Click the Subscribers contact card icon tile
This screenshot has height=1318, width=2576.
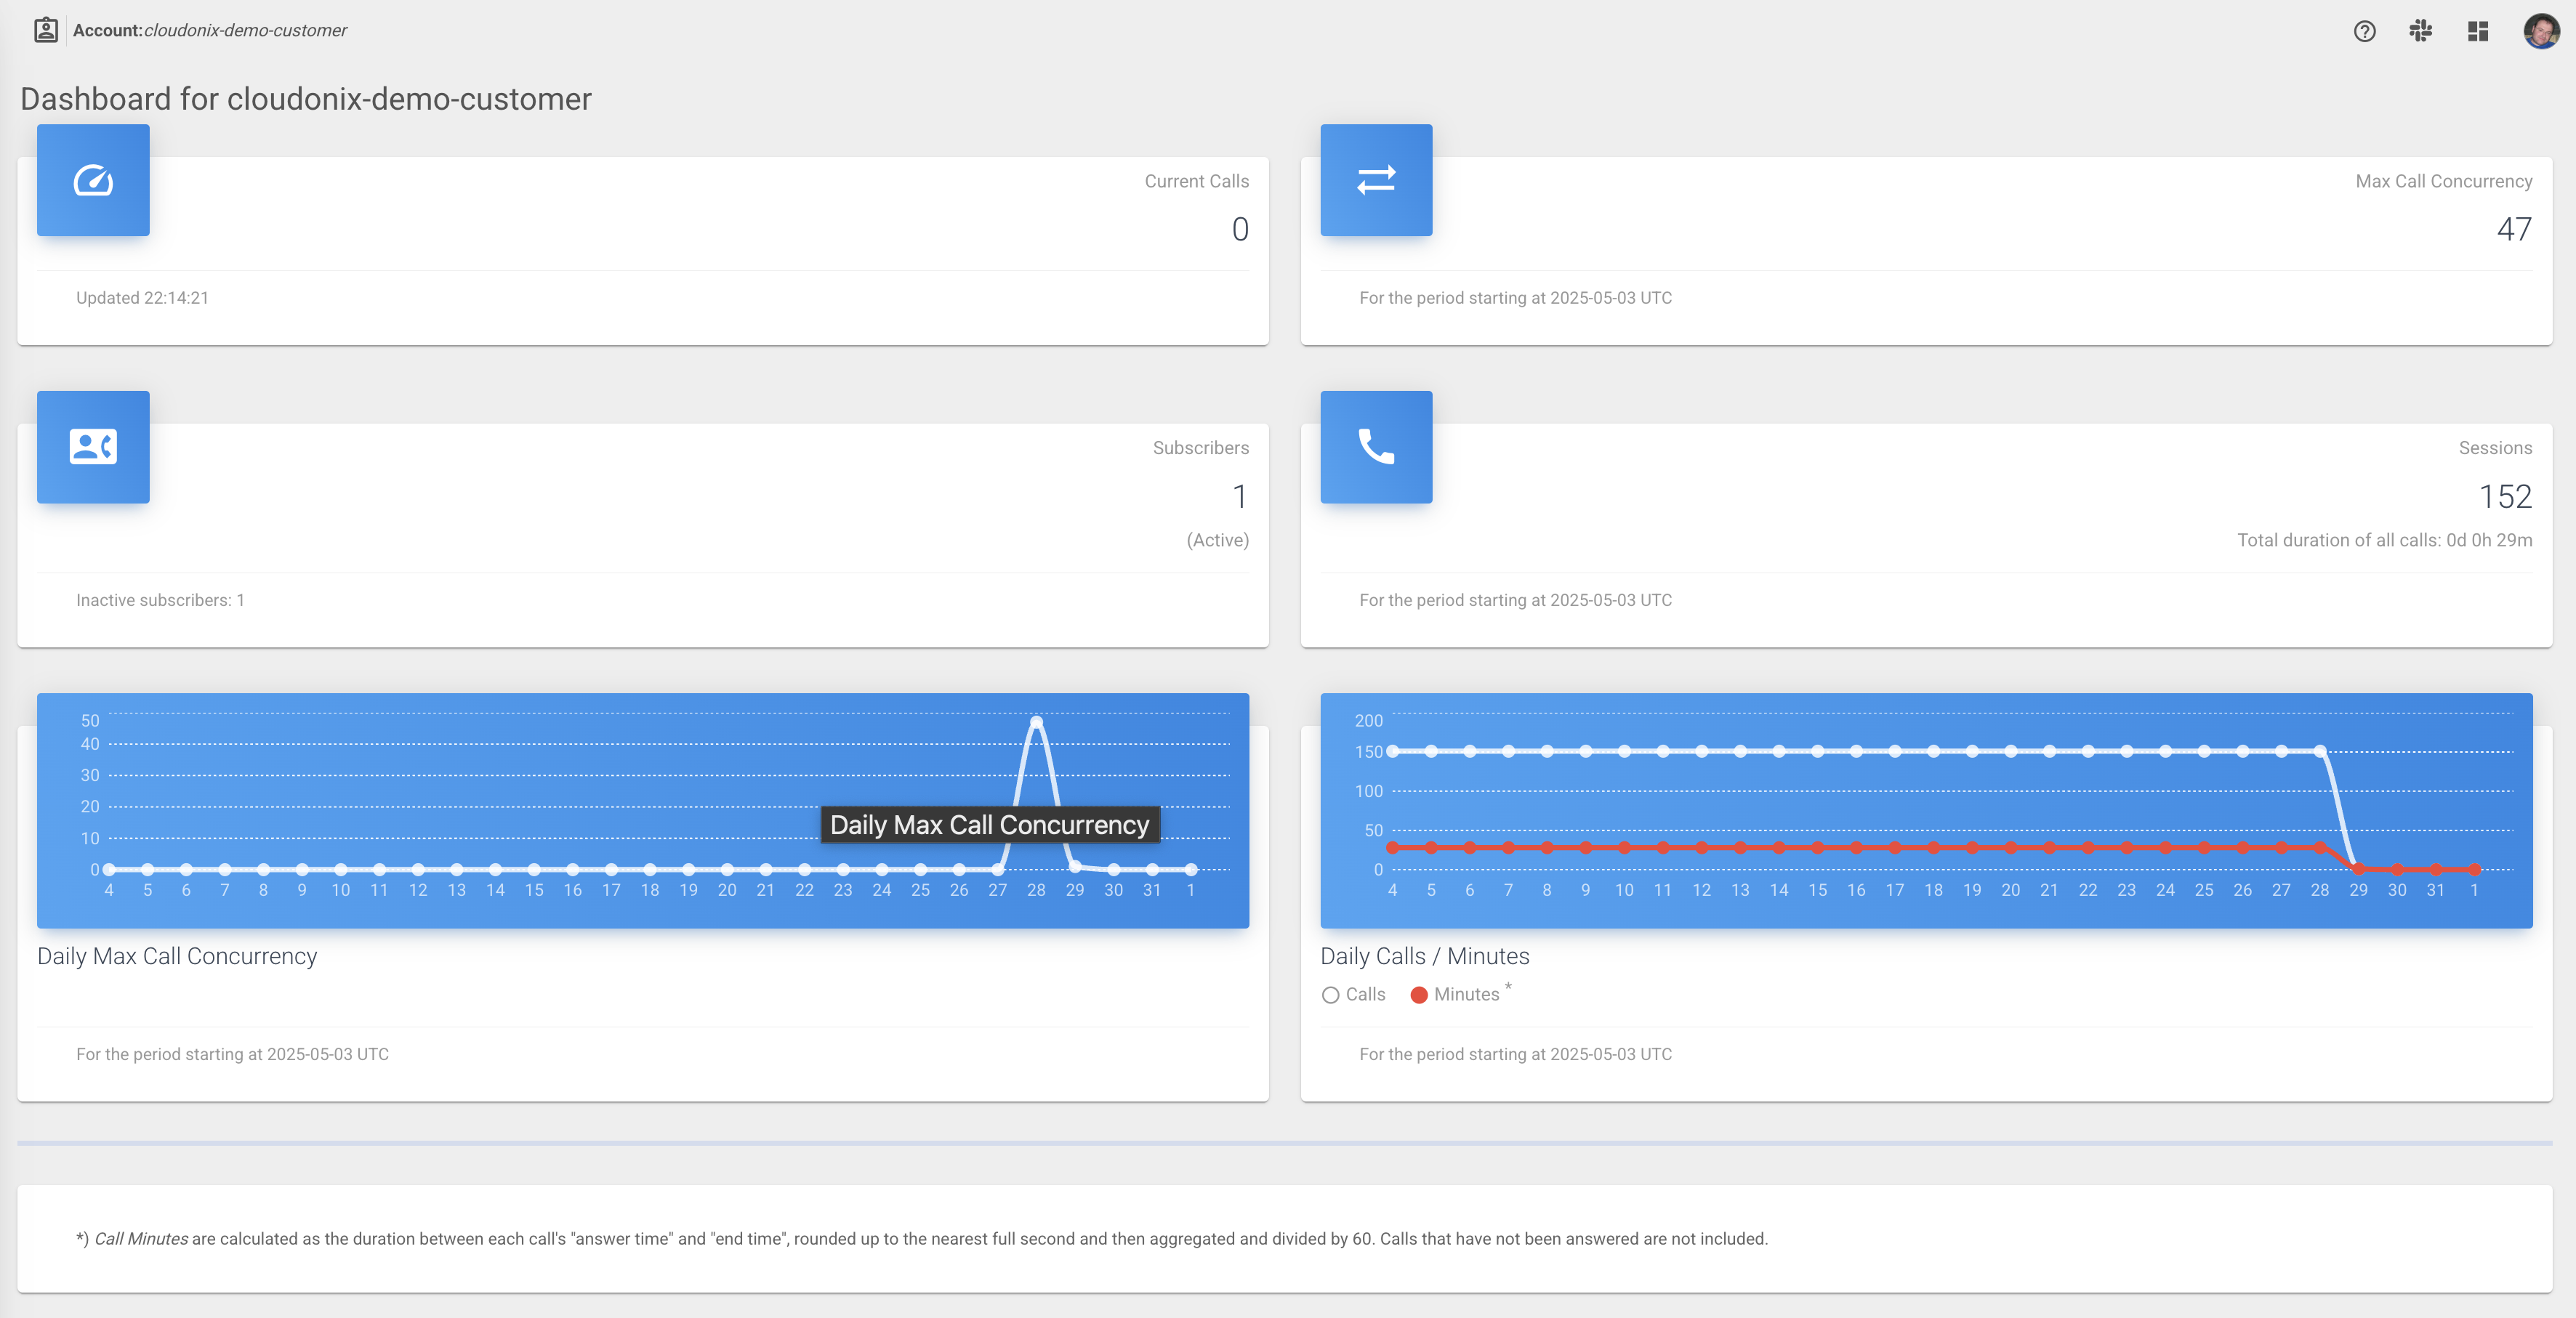coord(93,447)
